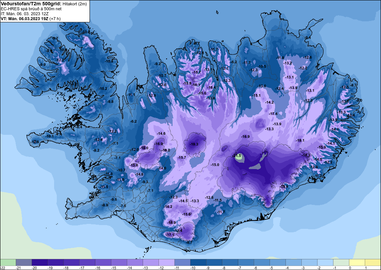Click the -13.4 temperature value
381x270 pixels.
[211, 98]
